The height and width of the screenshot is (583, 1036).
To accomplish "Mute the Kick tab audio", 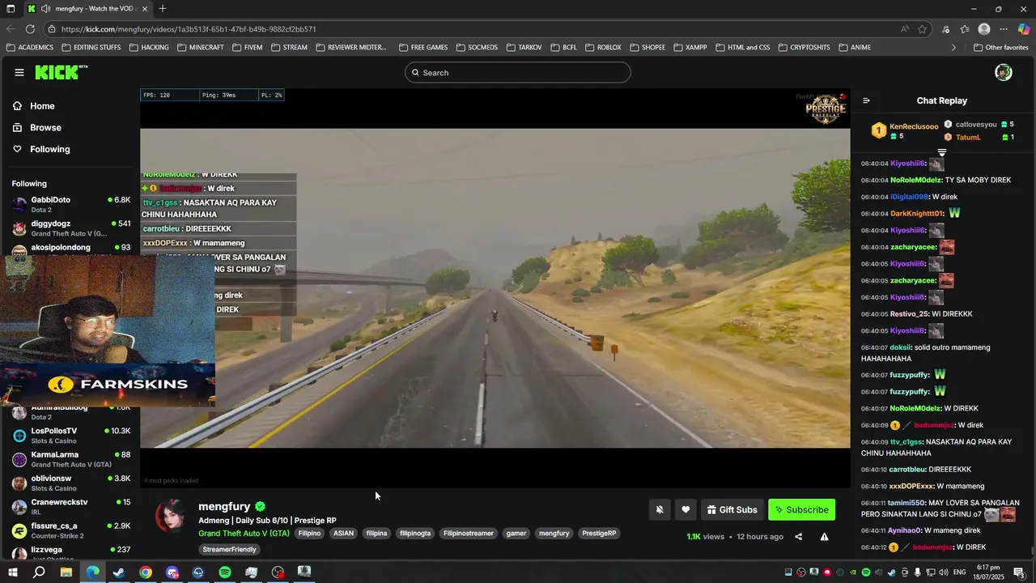I will pos(45,9).
